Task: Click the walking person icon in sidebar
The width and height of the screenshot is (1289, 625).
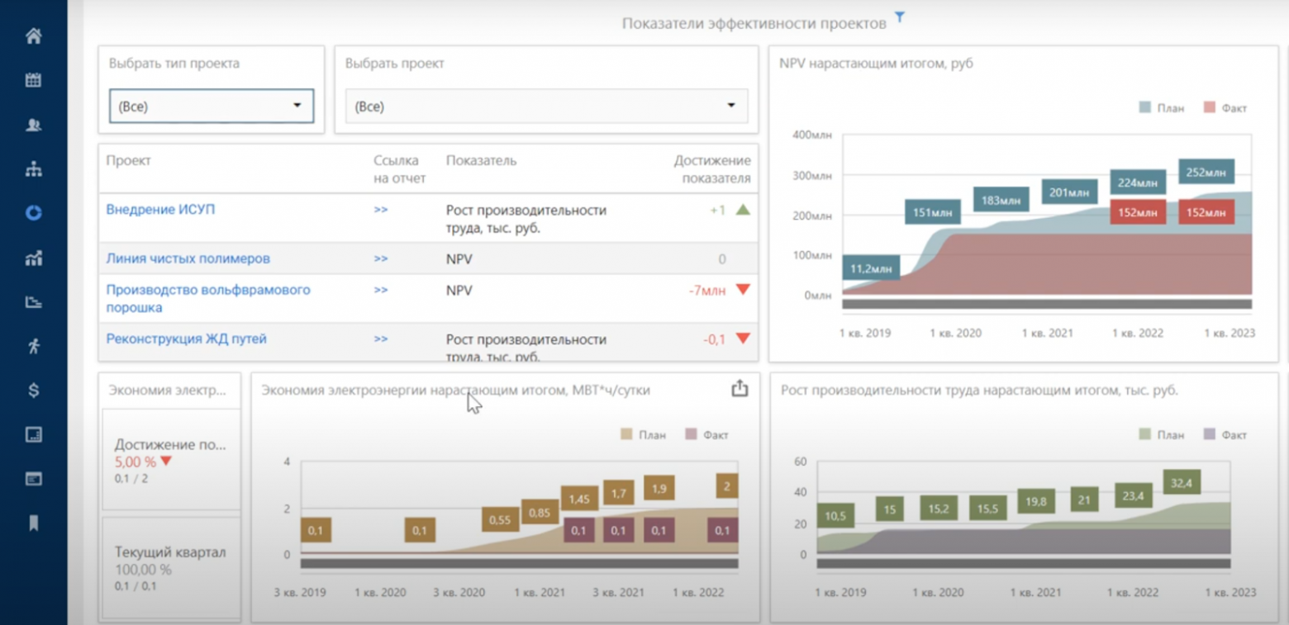Action: 34,346
